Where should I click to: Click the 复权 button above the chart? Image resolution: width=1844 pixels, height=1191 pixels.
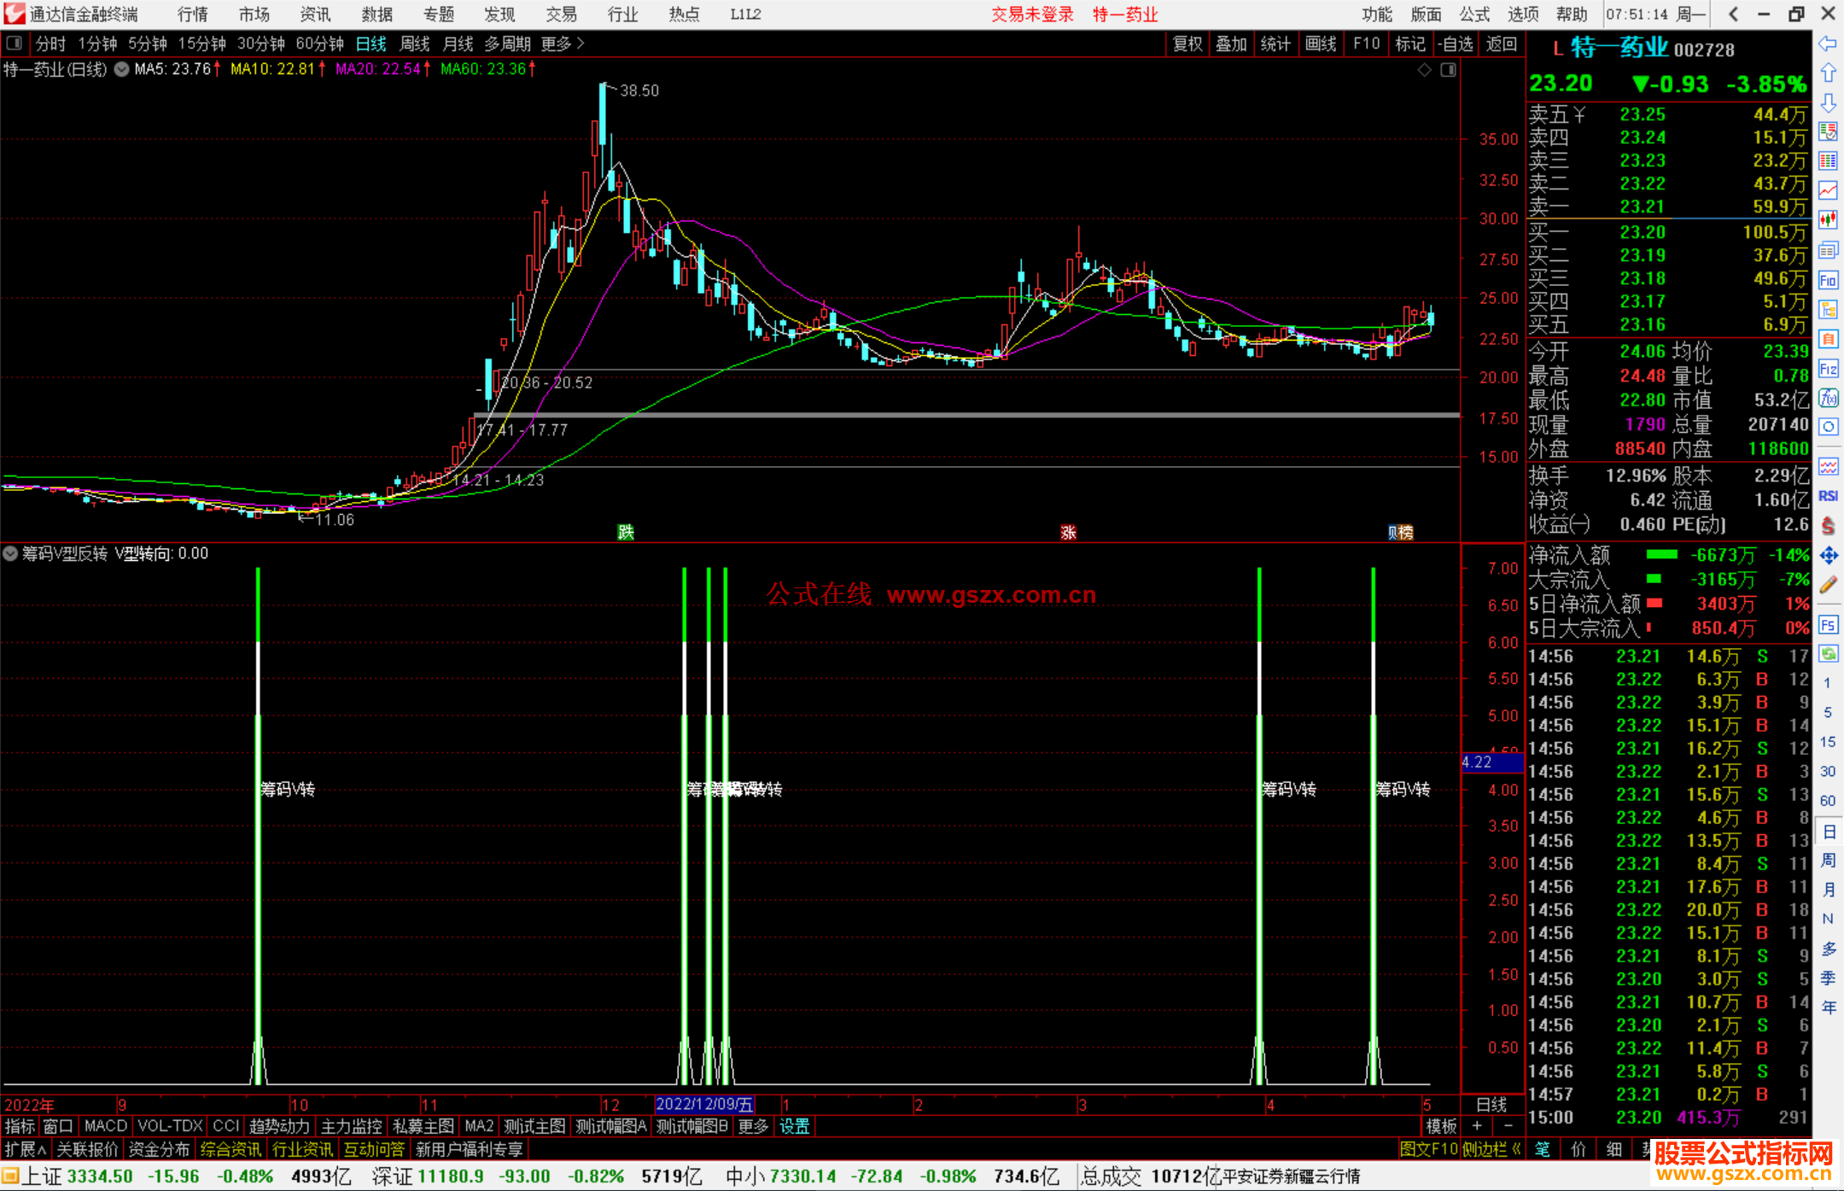tap(1187, 44)
